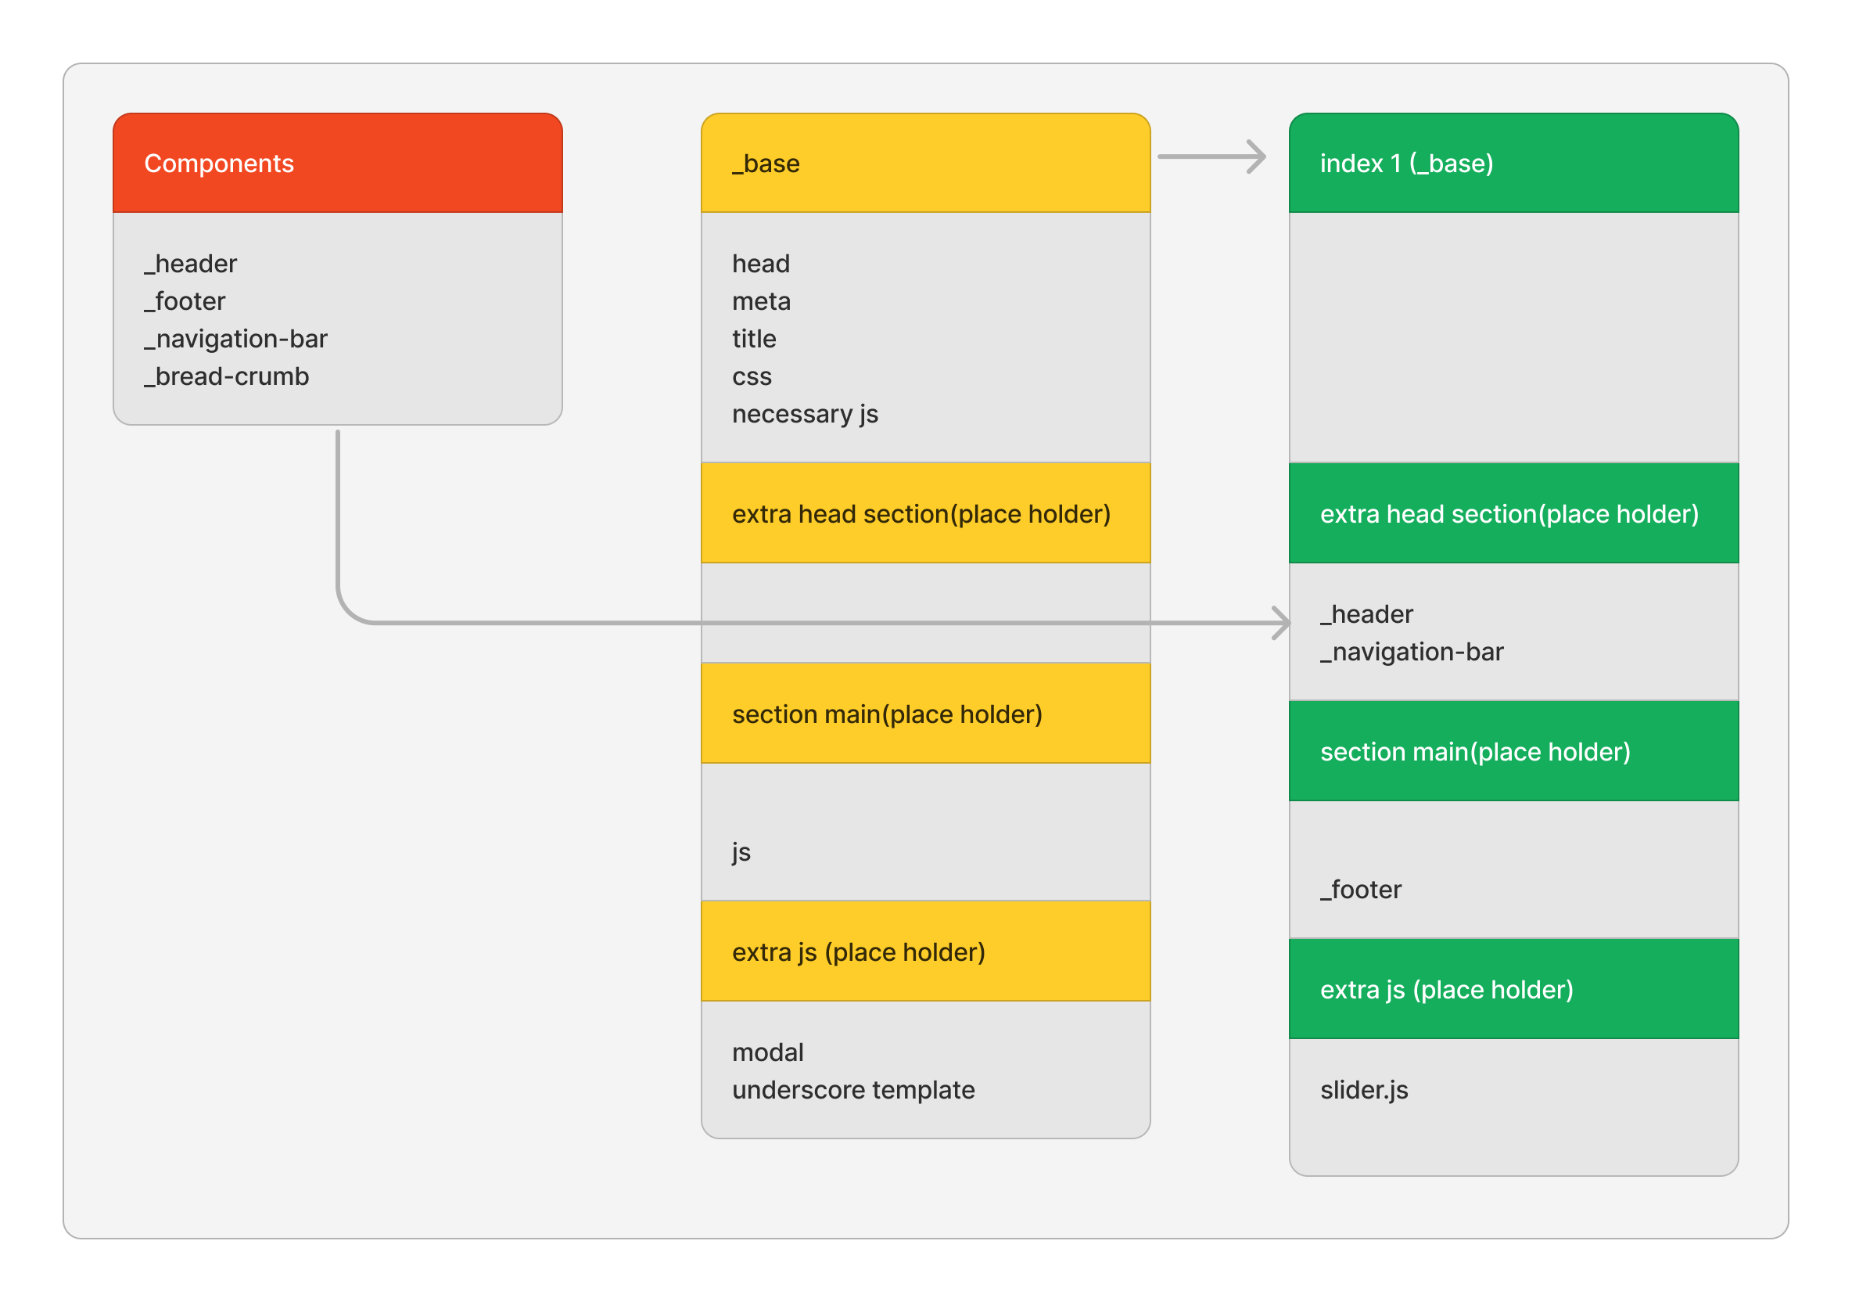This screenshot has height=1302, width=1852.
Task: Click the _header item in Components list
Action: coord(188,262)
